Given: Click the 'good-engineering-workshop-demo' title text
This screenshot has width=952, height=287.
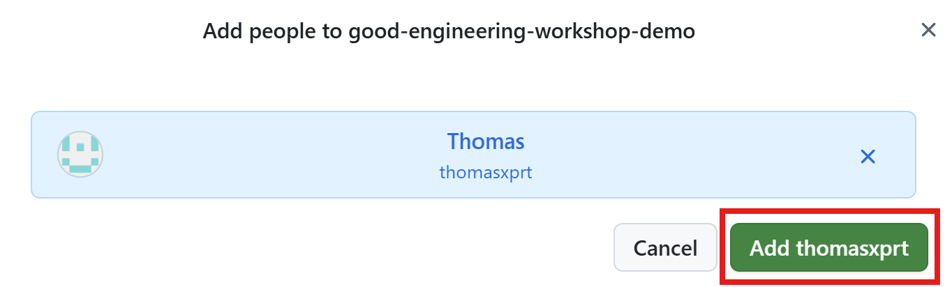Looking at the screenshot, I should click(522, 31).
